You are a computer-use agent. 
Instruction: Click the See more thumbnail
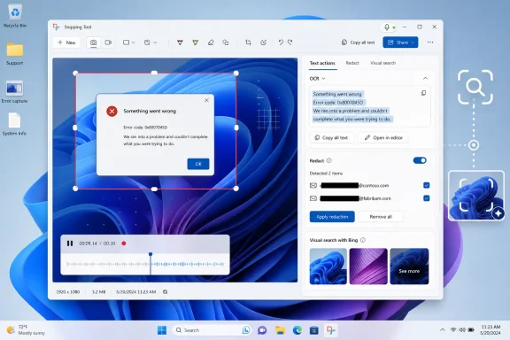[409, 267]
